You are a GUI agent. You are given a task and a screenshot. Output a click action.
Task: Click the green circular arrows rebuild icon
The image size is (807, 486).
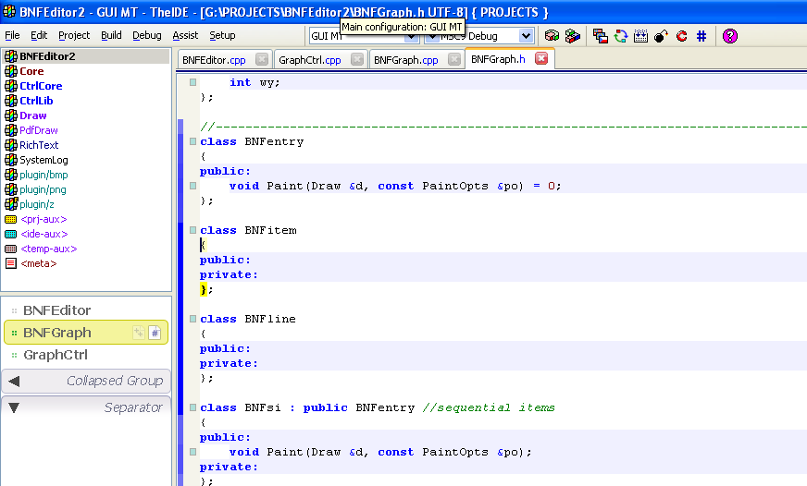(x=621, y=36)
